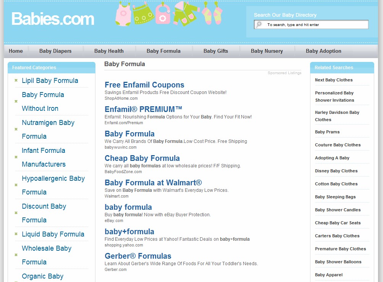Focus the baby directory search field
Viewport: 383px width, 282px height.
click(311, 24)
